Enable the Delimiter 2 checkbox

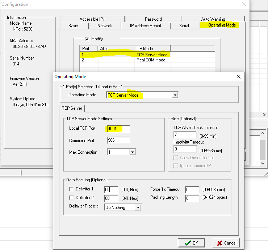[x=71, y=198]
